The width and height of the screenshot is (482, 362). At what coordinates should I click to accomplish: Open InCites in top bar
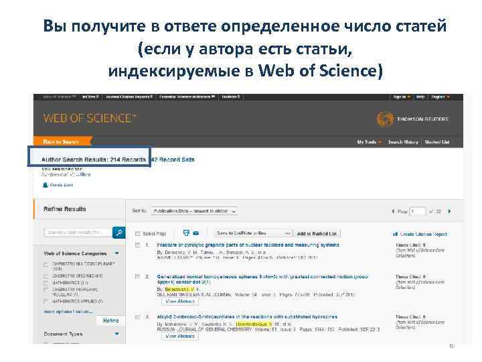[x=90, y=97]
